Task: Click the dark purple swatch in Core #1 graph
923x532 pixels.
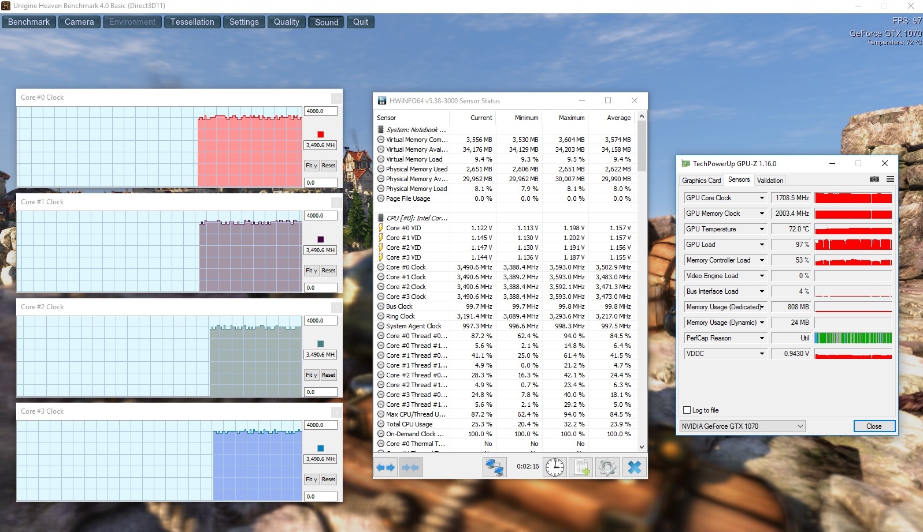Action: [x=321, y=239]
